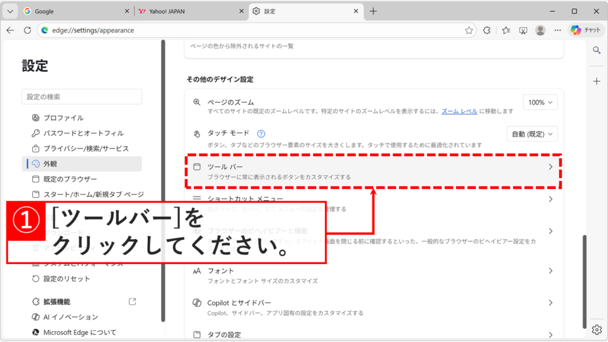Viewport: 608px width, 342px height.
Task: Open the ページのズーム 100% dropdown
Action: pyautogui.click(x=539, y=102)
